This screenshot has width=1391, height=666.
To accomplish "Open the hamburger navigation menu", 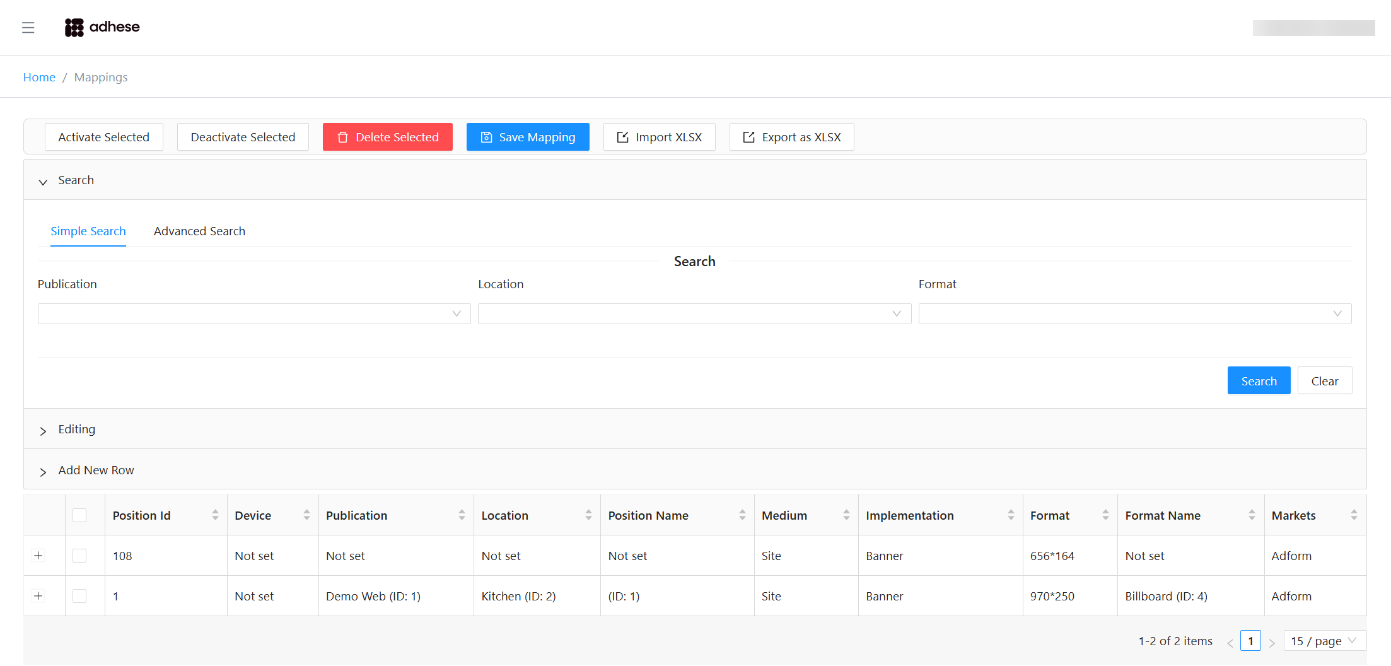I will [x=28, y=27].
